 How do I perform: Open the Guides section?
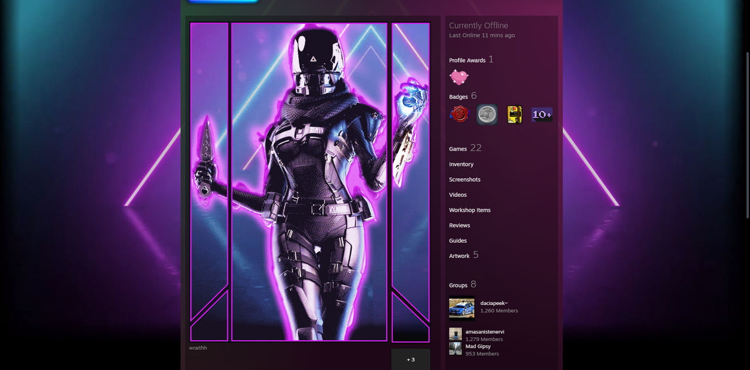click(x=458, y=240)
